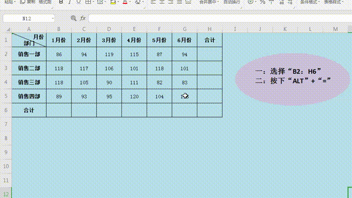Toggle Bold formatting in the toolbar
352x198 pixels.
coord(61,2)
